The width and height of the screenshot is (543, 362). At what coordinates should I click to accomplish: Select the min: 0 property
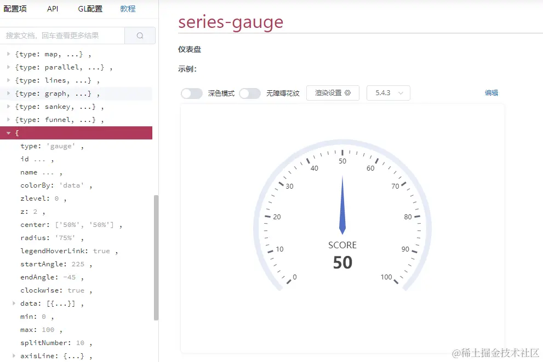tap(37, 317)
